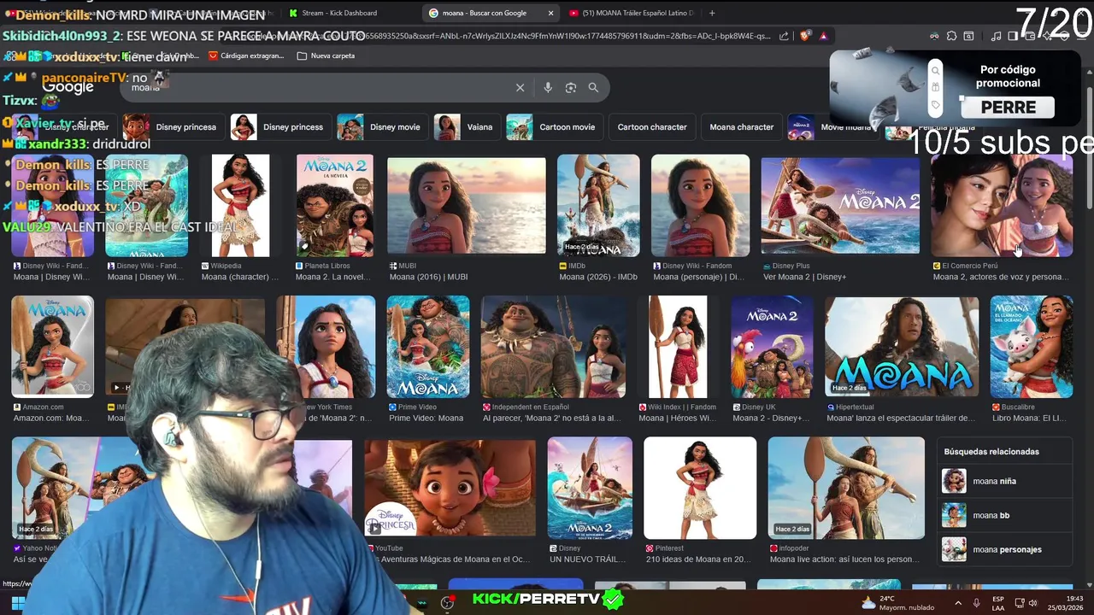This screenshot has height=615, width=1094.
Task: Open the Disney UK Moana 2 poster thumbnail
Action: pyautogui.click(x=772, y=347)
